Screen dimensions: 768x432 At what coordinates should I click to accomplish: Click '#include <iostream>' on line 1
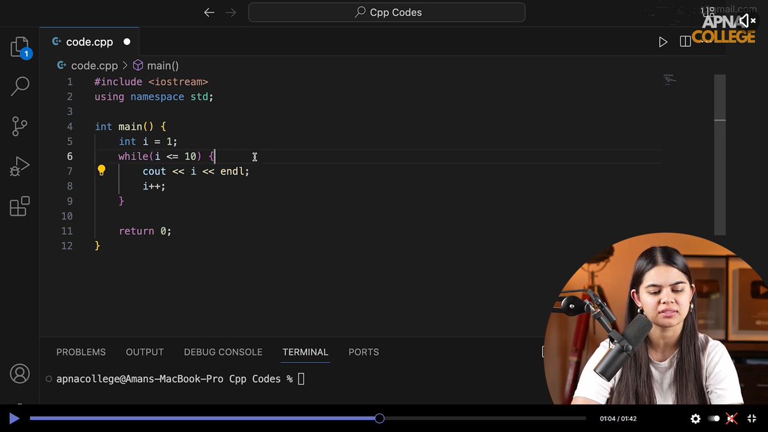151,82
